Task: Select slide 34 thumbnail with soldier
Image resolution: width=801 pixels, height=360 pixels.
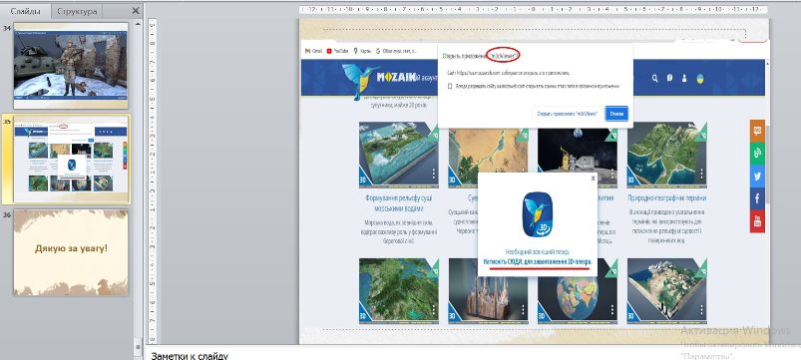Action: 71,66
